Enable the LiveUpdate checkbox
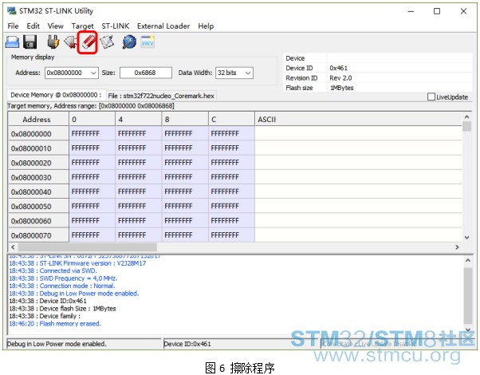480x375 pixels. click(x=431, y=97)
